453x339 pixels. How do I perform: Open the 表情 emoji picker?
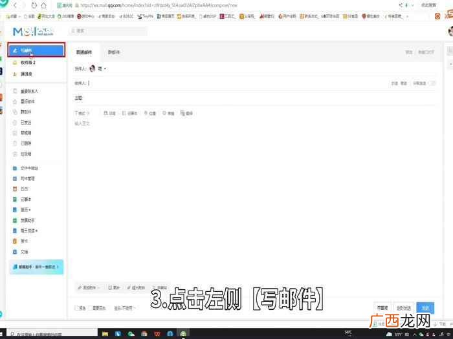[168, 113]
